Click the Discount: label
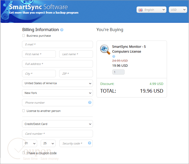 pos(107,84)
